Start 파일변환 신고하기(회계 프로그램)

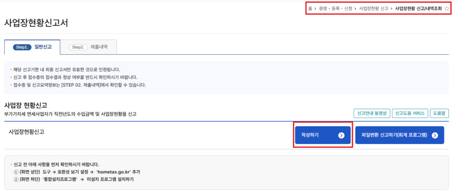click(x=395, y=135)
